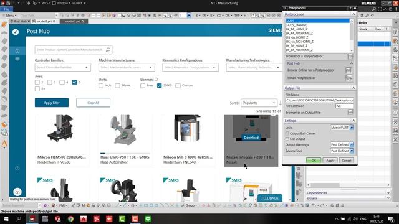Open the notification center icon in system tray
This screenshot has height=224, width=399.
pos(391,218)
